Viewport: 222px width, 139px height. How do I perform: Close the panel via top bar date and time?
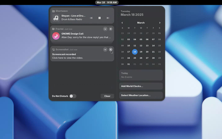click(107, 2)
